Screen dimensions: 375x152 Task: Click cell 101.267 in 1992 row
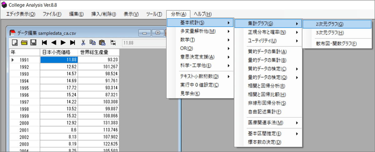(98, 66)
